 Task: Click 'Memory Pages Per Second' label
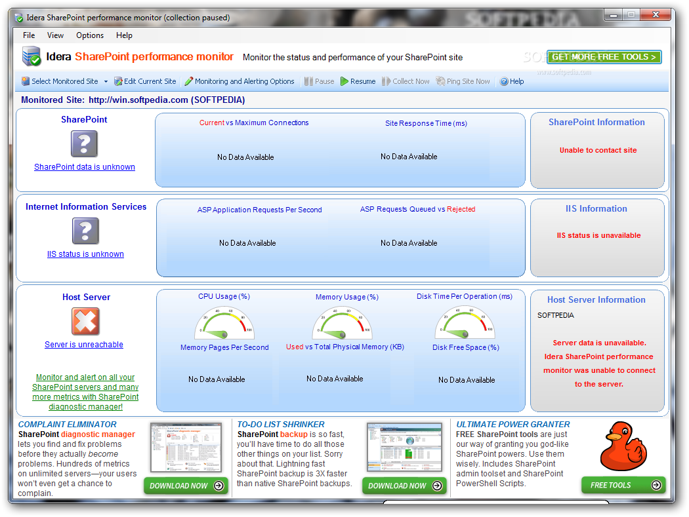(224, 347)
